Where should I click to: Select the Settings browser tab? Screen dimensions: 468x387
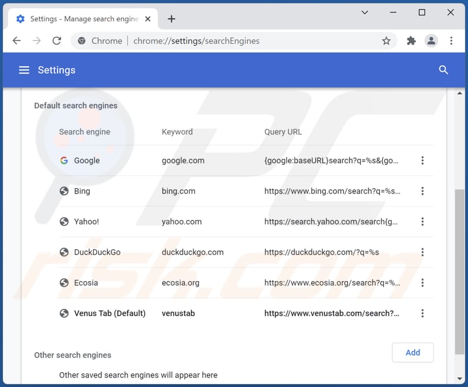[80, 19]
